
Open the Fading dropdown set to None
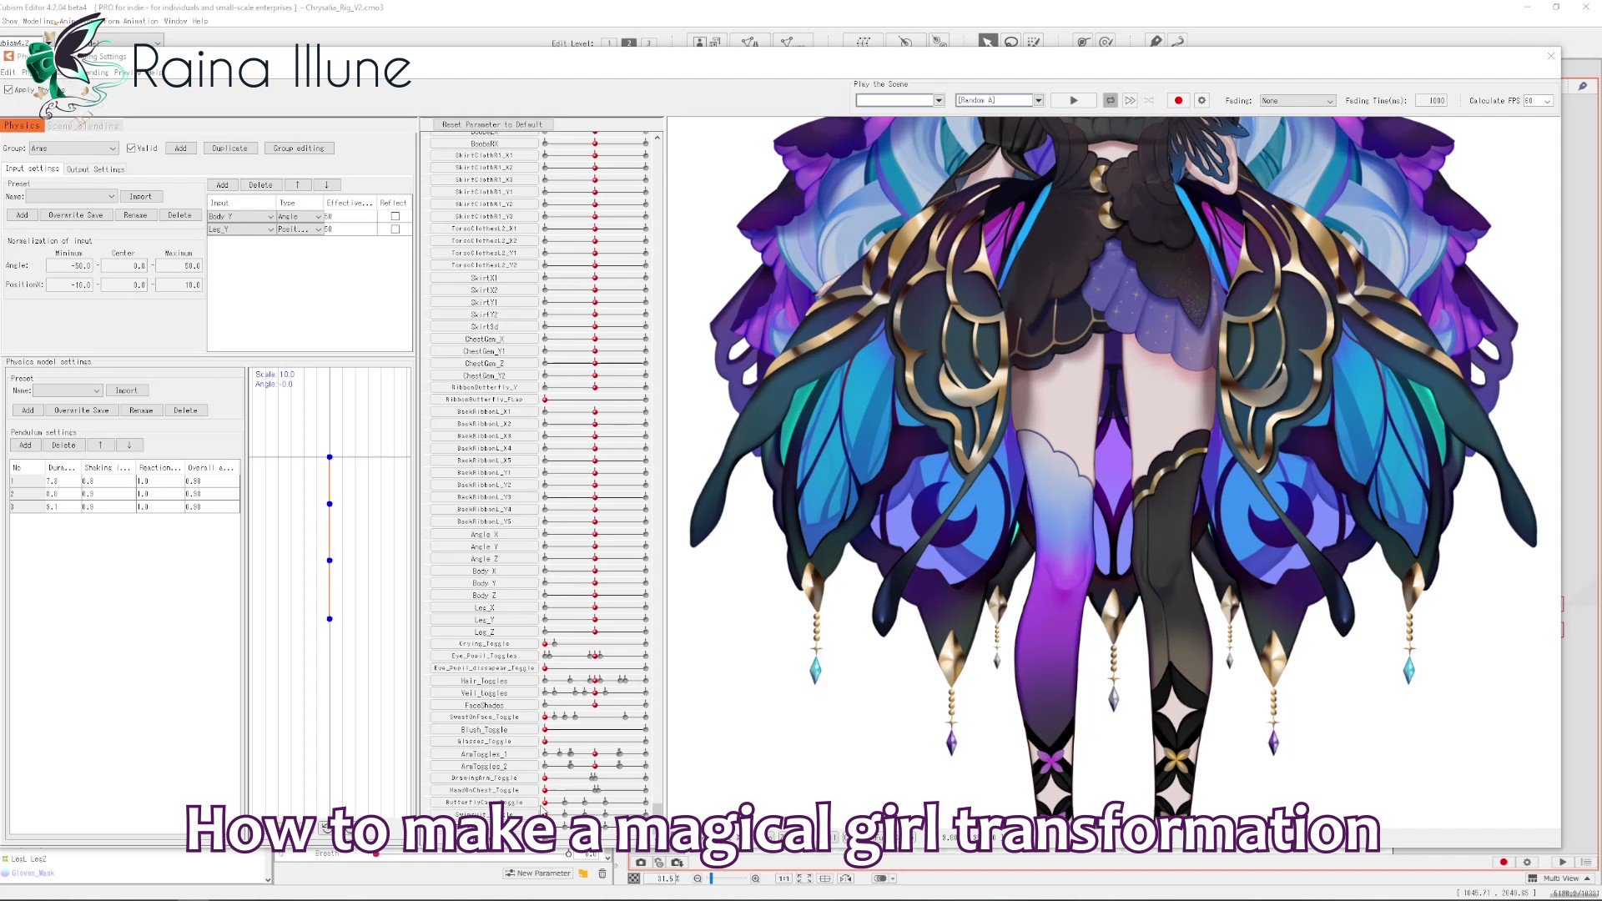1297,101
